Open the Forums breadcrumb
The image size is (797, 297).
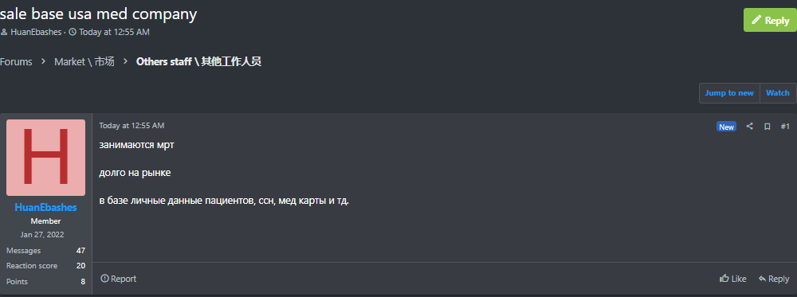tap(16, 62)
